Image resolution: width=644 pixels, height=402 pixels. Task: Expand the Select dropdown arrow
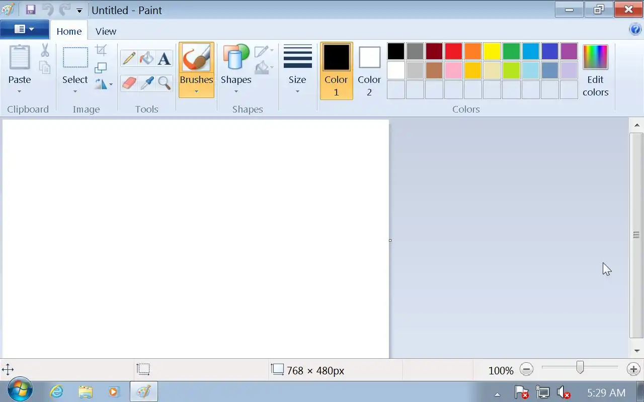click(75, 91)
